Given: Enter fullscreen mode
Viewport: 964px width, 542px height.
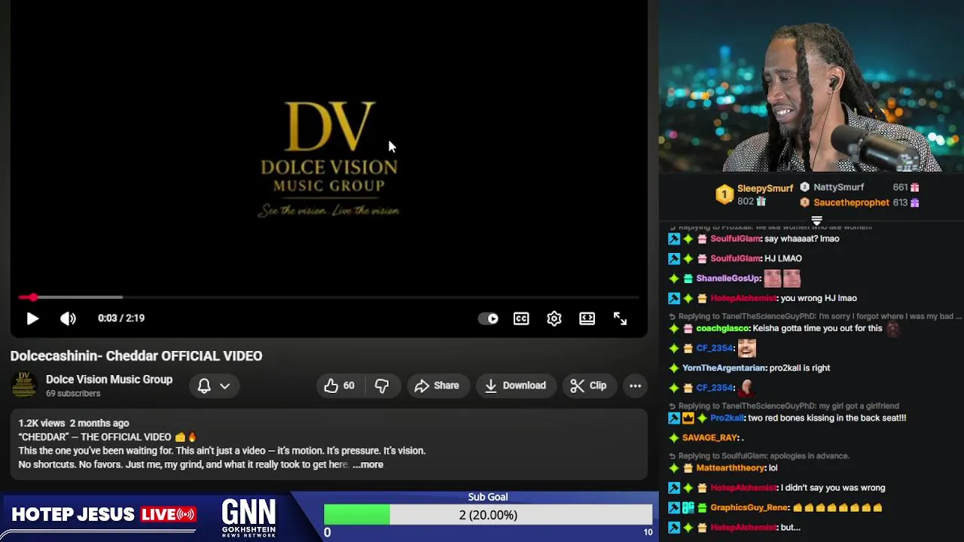Looking at the screenshot, I should 620,318.
